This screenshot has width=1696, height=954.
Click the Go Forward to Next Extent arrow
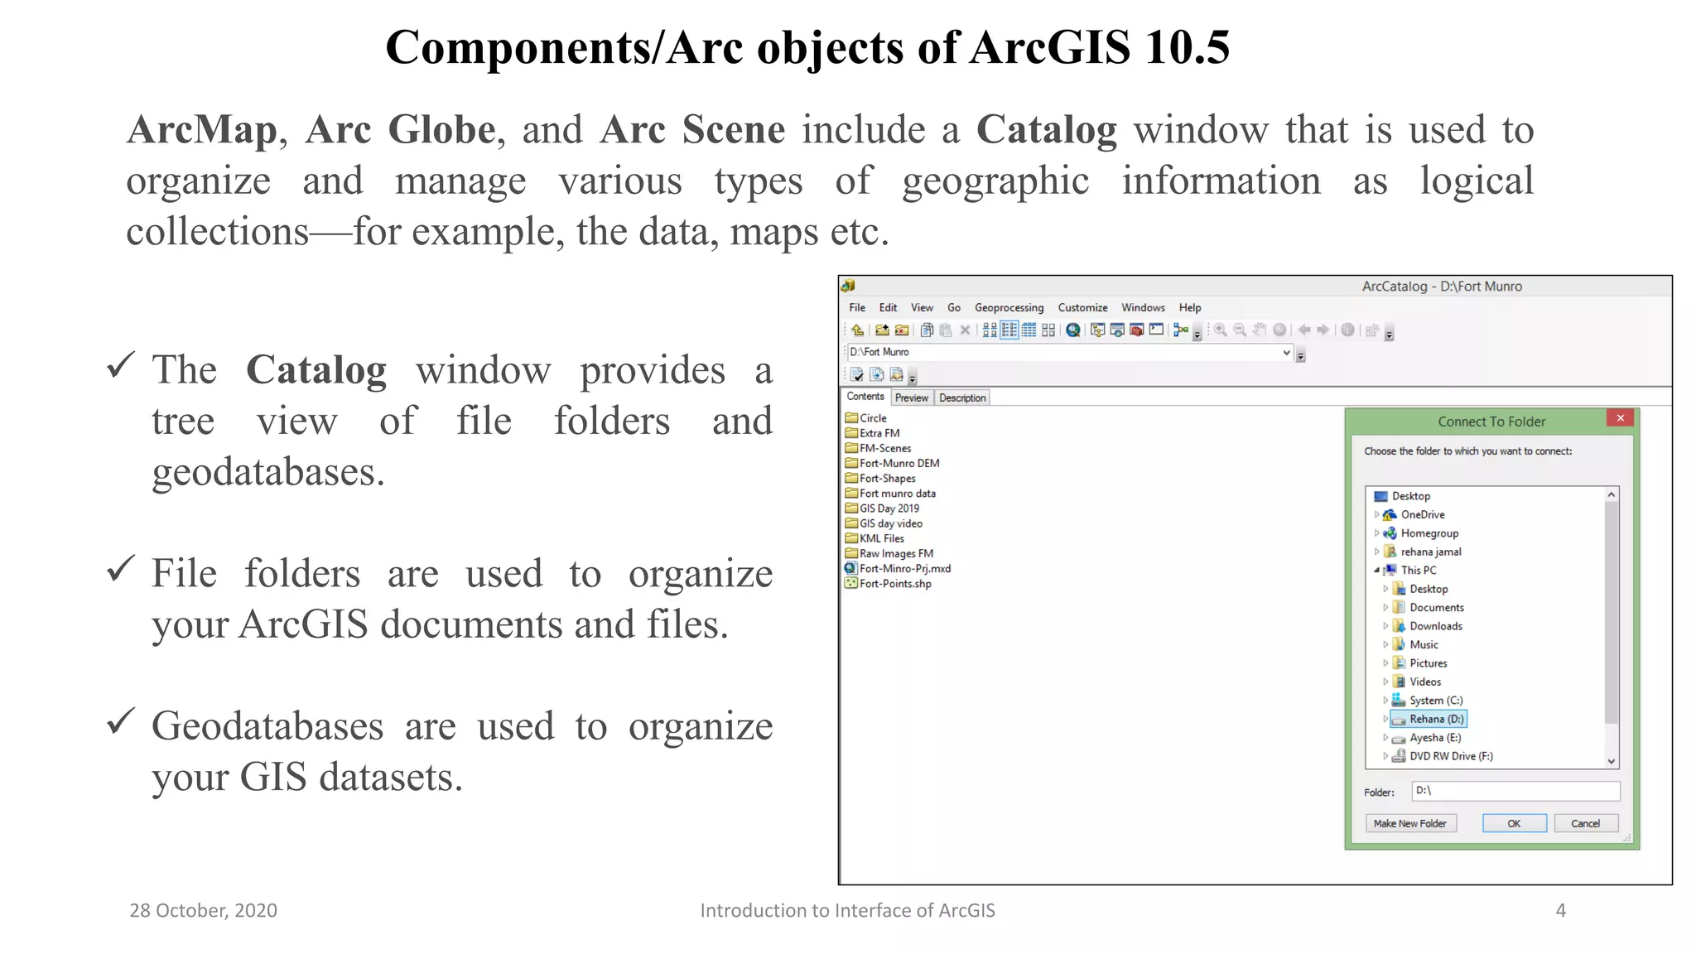1323,330
